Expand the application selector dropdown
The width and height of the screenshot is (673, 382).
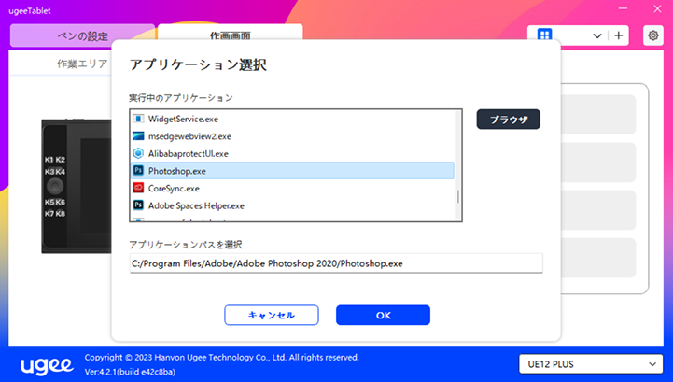pyautogui.click(x=597, y=35)
